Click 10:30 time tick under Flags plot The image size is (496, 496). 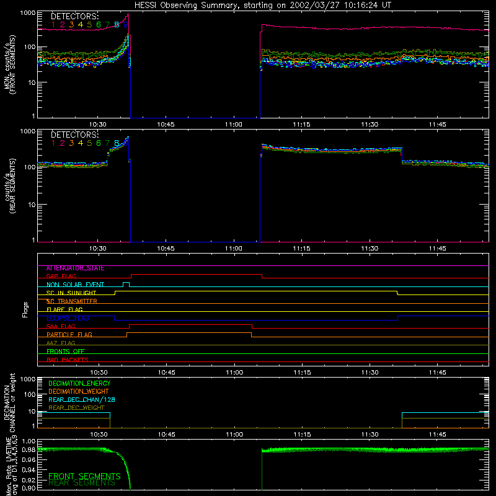coord(99,373)
